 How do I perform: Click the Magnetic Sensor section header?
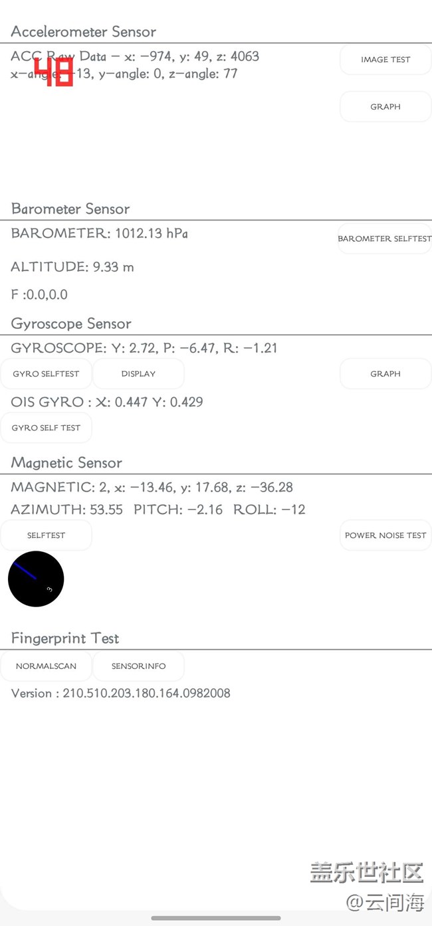click(67, 463)
